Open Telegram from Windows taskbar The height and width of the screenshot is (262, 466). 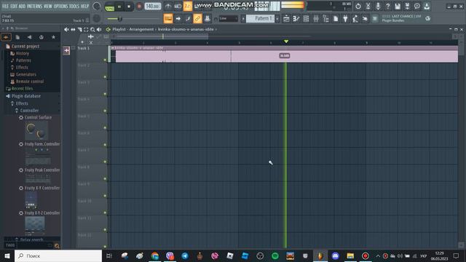point(185,255)
